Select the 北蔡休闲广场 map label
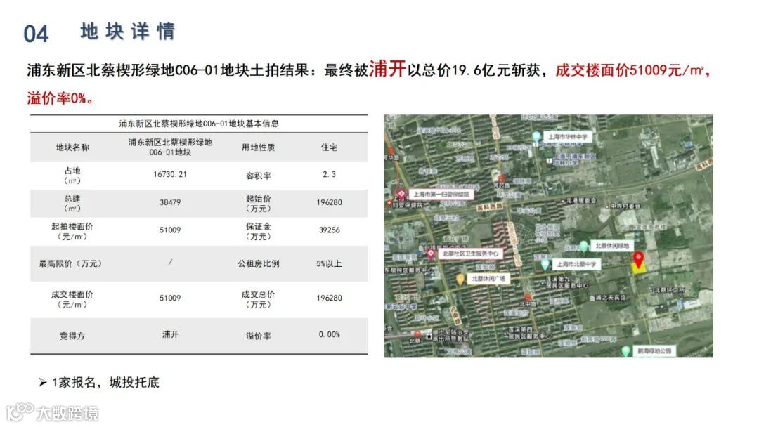Image resolution: width=759 pixels, height=427 pixels. point(488,279)
